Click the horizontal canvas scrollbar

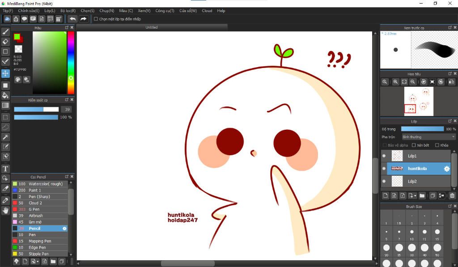tap(187, 263)
